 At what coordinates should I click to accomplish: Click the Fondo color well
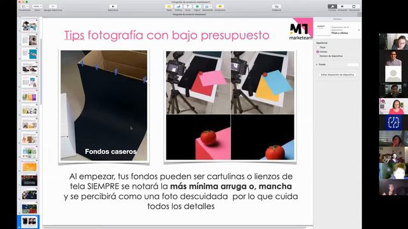[x=353, y=65]
